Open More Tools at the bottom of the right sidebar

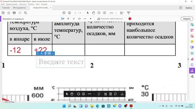point(192,76)
